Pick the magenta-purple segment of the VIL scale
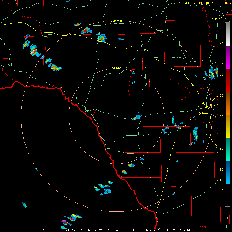This screenshot has height=232, width=232. (x=228, y=58)
